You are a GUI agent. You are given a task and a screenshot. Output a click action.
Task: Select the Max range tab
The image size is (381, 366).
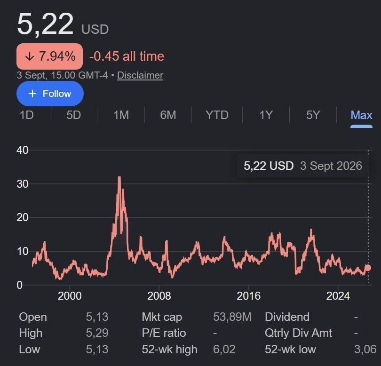point(361,115)
